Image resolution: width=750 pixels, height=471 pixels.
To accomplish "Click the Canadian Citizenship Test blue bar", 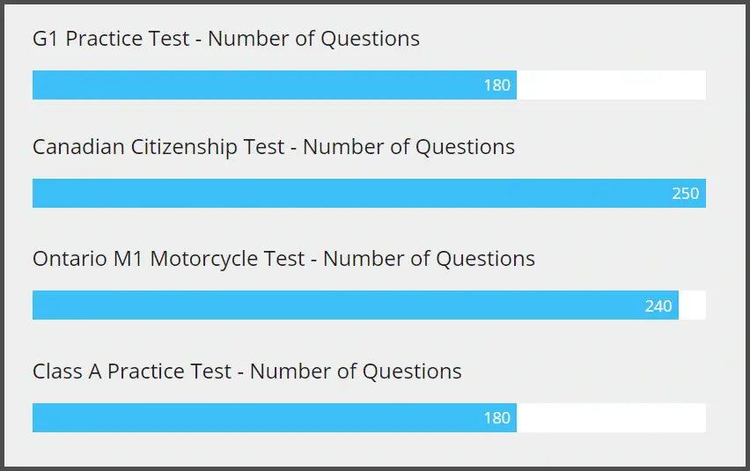I will pos(369,193).
